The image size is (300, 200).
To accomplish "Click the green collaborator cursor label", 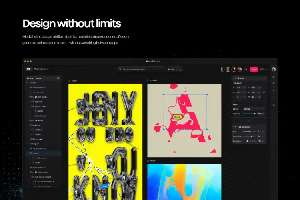I will 177,117.
